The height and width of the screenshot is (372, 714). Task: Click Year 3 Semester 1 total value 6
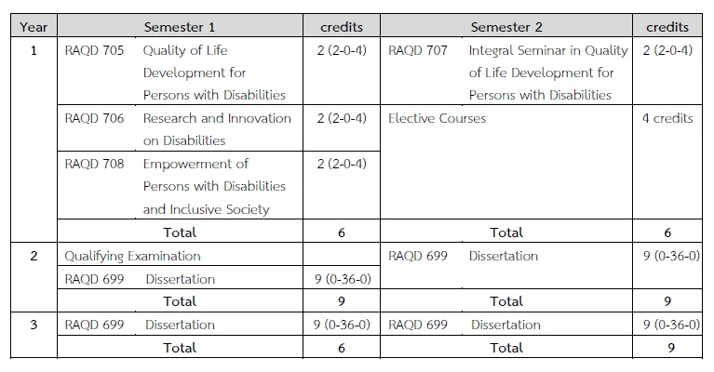(341, 348)
